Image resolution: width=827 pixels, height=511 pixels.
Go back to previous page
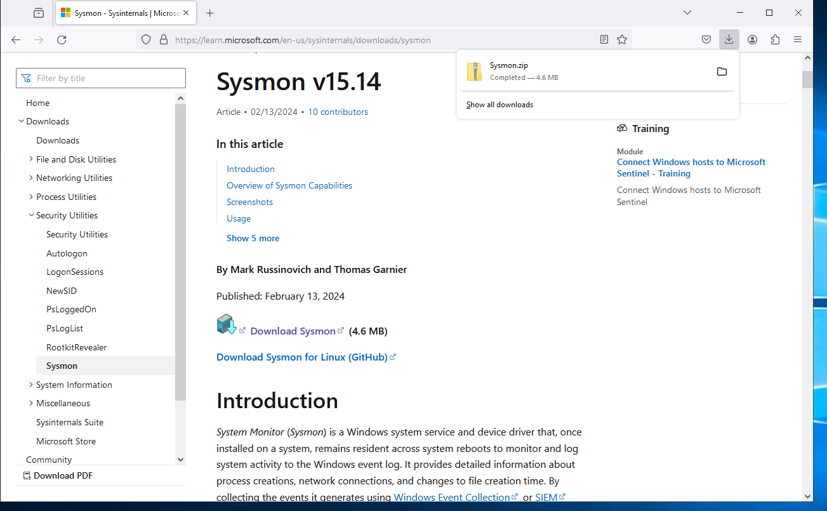pyautogui.click(x=16, y=39)
